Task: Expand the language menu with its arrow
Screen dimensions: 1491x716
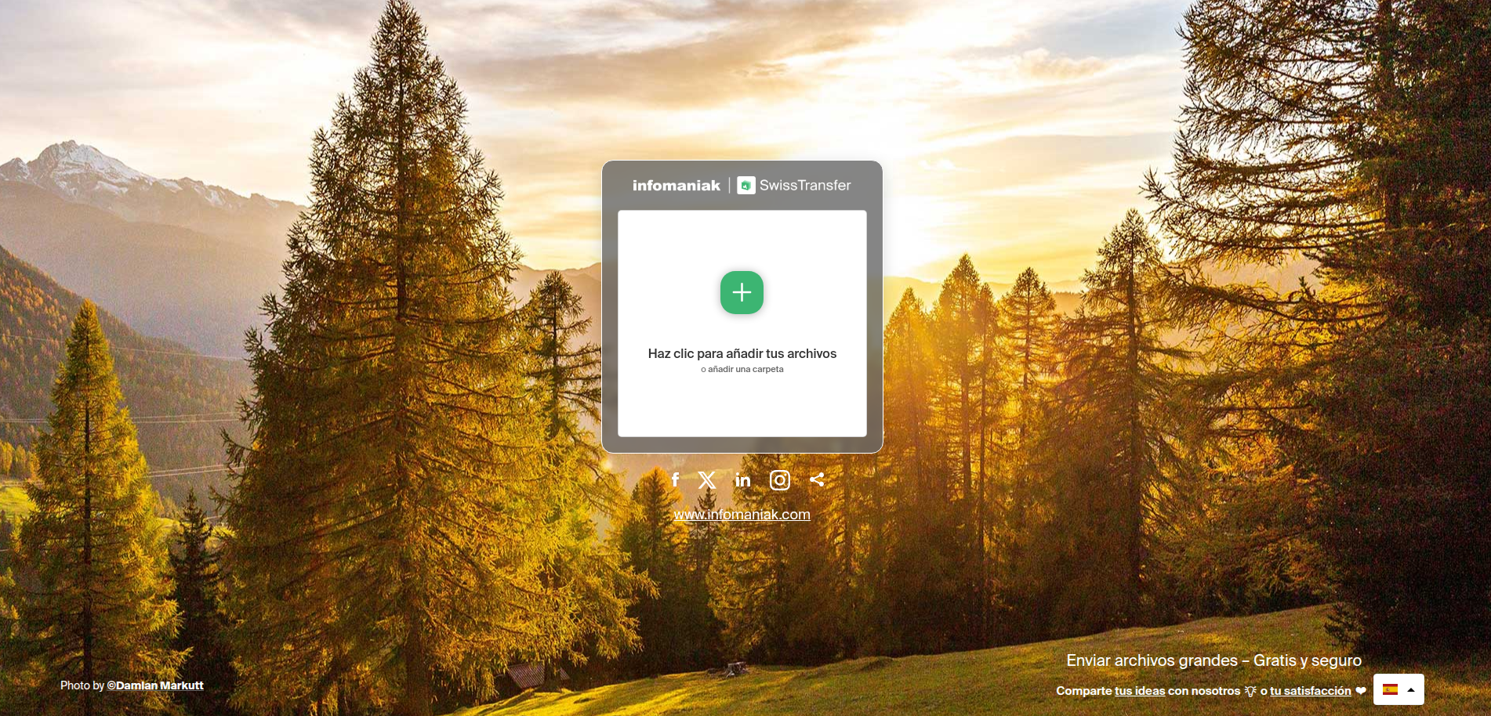Action: (1411, 689)
